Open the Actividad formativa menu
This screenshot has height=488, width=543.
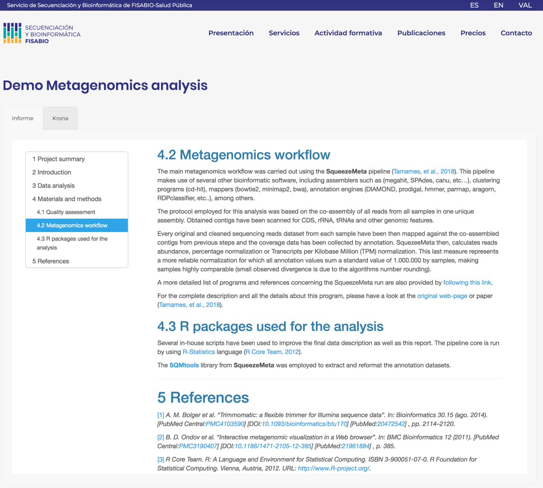(348, 33)
